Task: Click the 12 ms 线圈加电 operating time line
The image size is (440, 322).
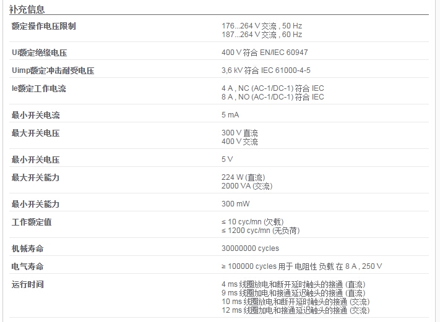Action: pos(295,310)
